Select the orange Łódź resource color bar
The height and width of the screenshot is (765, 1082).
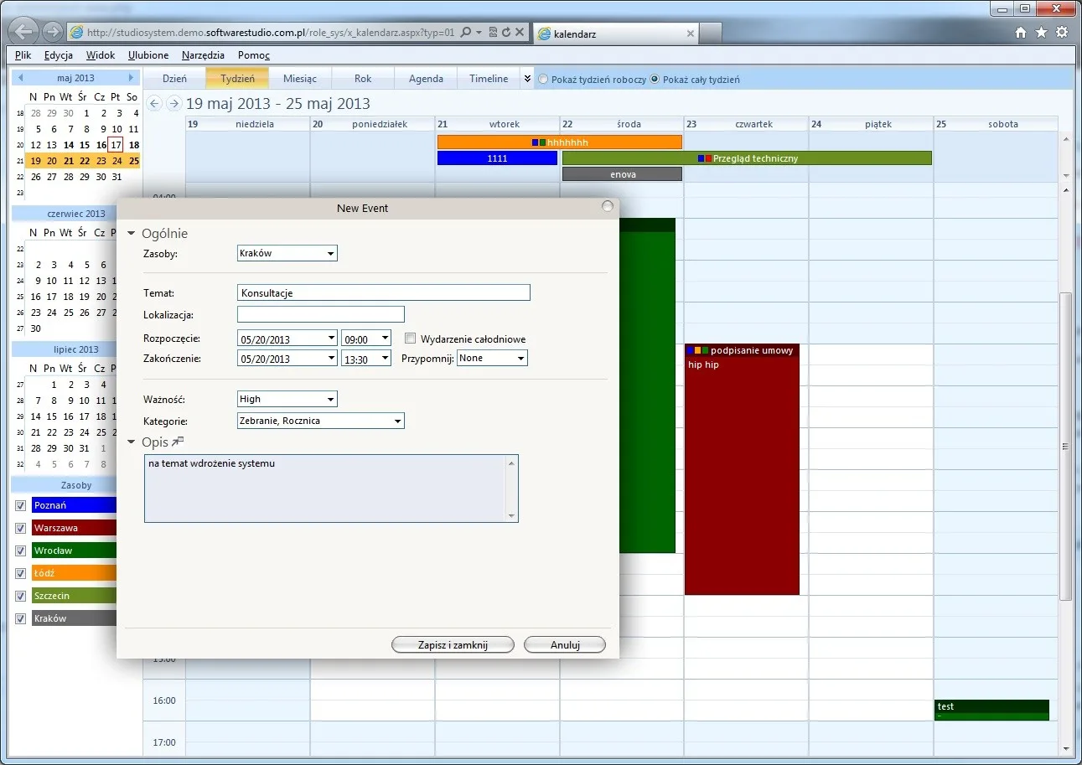(x=74, y=573)
